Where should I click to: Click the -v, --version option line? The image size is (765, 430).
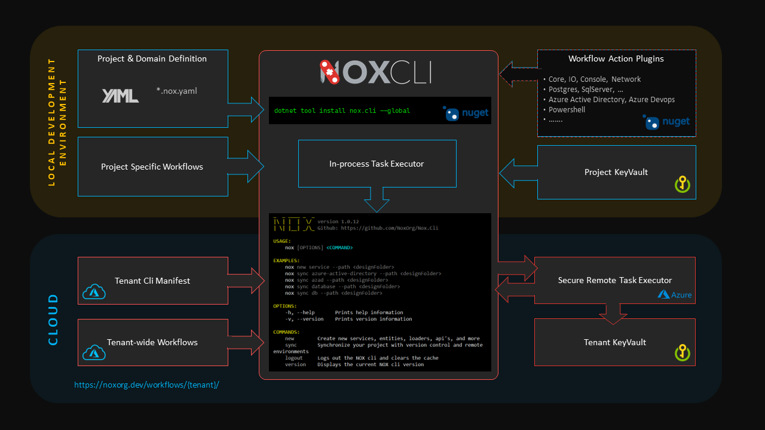[348, 319]
